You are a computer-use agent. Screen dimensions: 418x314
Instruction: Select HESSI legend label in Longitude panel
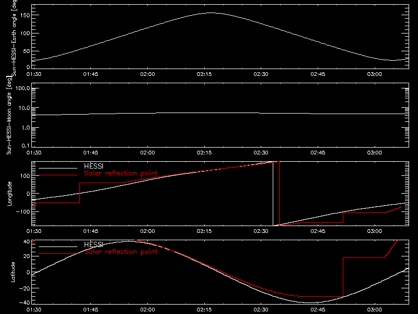tap(94, 166)
